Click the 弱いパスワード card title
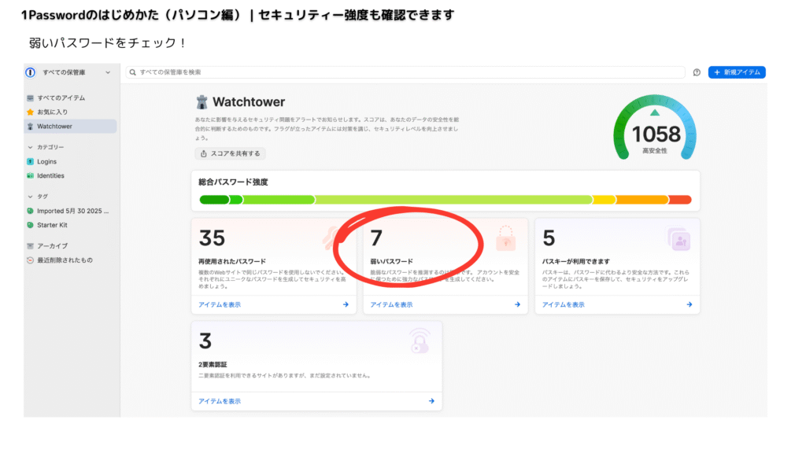The image size is (806, 453). (x=391, y=261)
